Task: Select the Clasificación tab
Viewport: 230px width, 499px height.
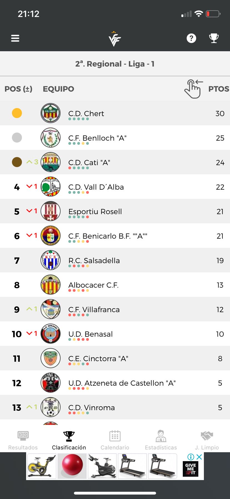Action: pos(69,440)
